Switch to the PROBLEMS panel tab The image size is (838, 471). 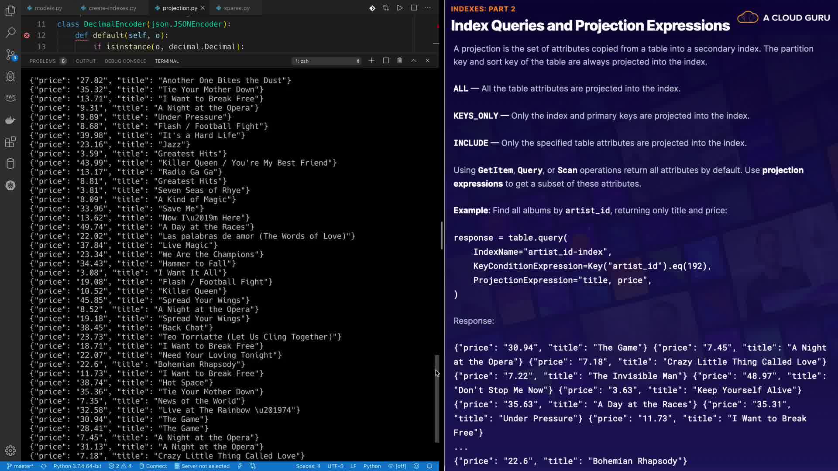click(x=43, y=61)
